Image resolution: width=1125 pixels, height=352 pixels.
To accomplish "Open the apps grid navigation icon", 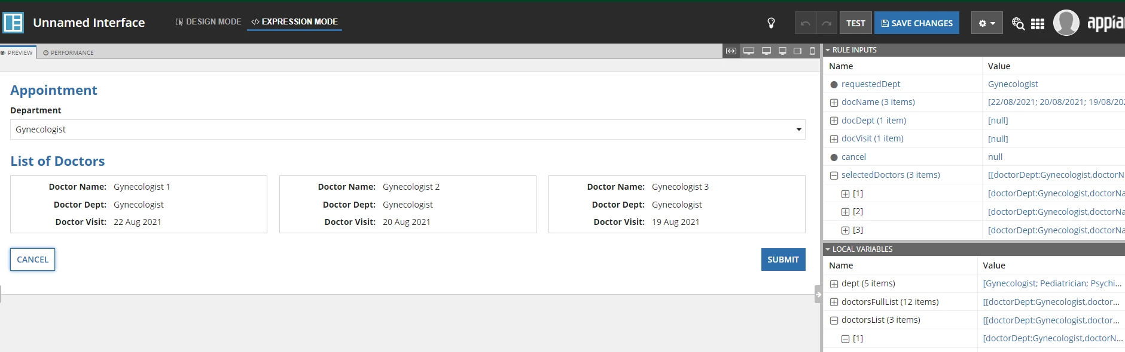I will (1038, 23).
